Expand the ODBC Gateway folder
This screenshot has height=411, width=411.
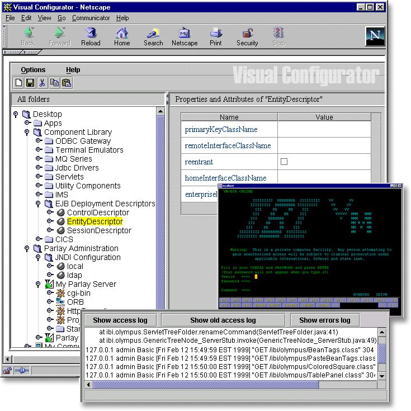(x=39, y=140)
